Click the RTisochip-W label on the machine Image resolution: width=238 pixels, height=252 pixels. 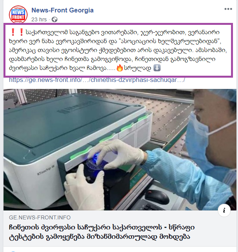click(46, 170)
